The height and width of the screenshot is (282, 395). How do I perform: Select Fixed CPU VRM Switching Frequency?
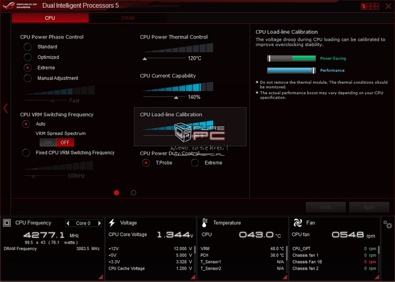pyautogui.click(x=26, y=153)
